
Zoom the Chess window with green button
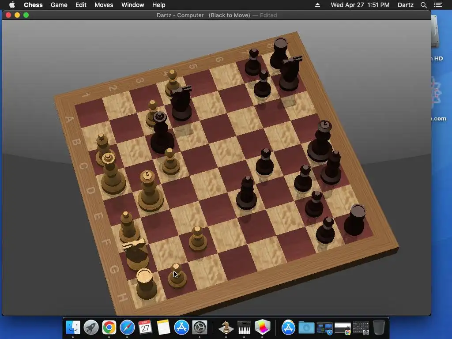[26, 15]
